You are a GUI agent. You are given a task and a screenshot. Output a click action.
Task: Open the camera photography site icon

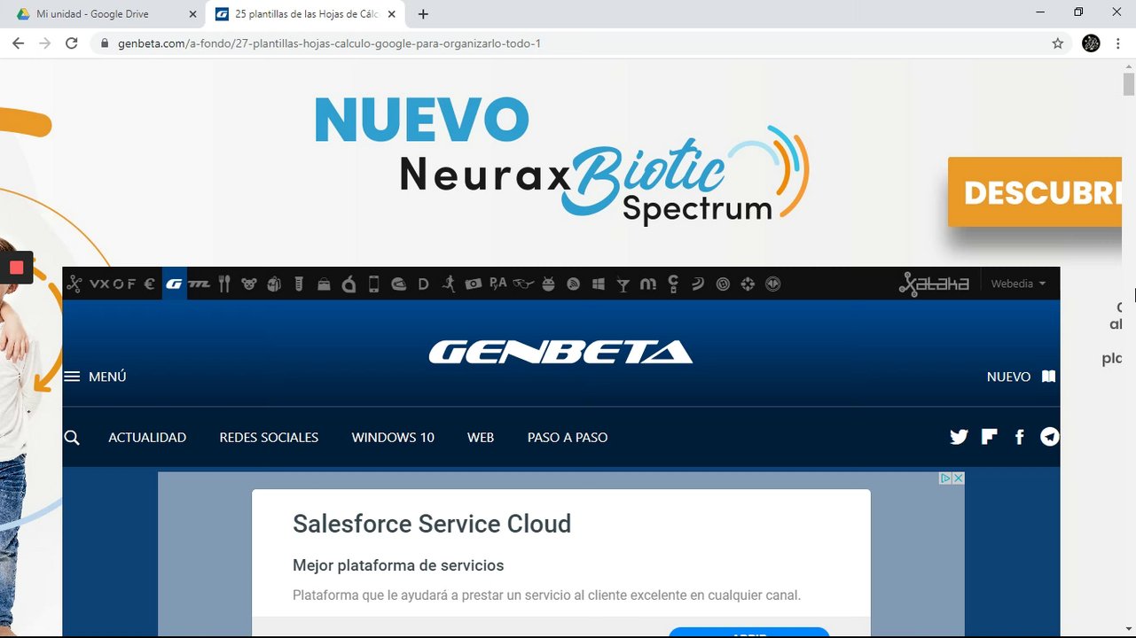(x=474, y=284)
